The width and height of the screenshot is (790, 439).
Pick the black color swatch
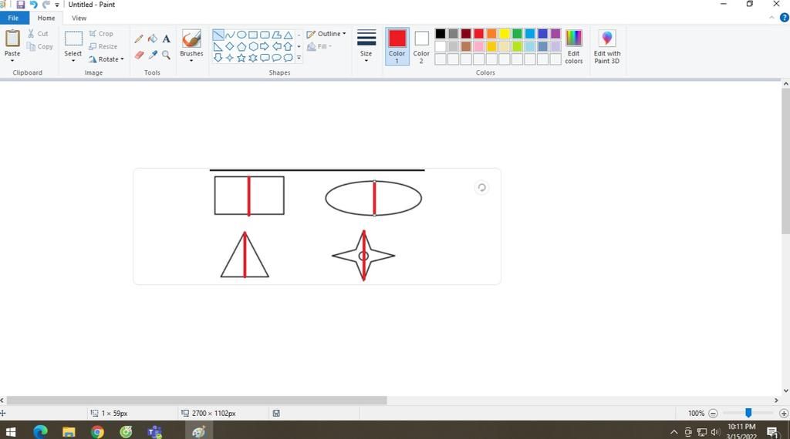coord(441,34)
